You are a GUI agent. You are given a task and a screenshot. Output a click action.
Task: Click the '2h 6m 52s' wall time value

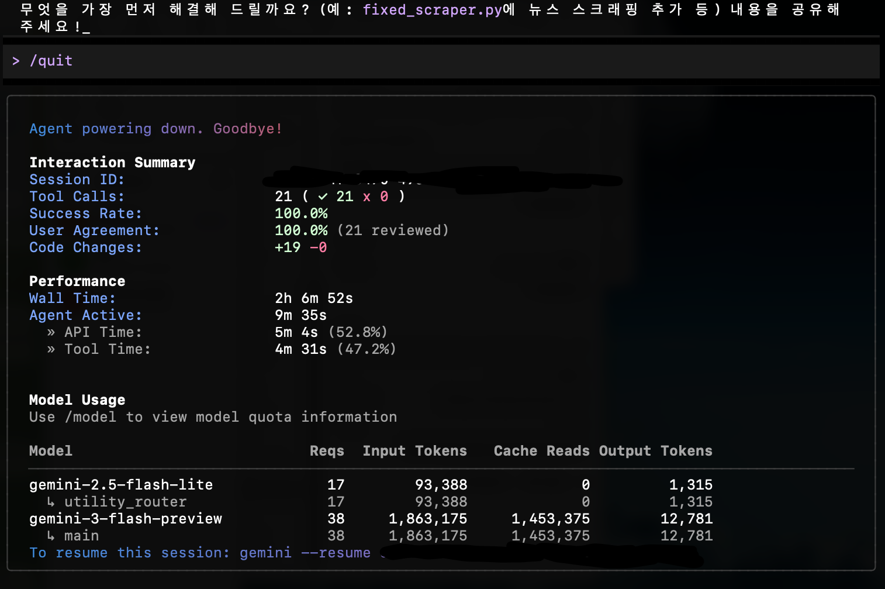314,298
